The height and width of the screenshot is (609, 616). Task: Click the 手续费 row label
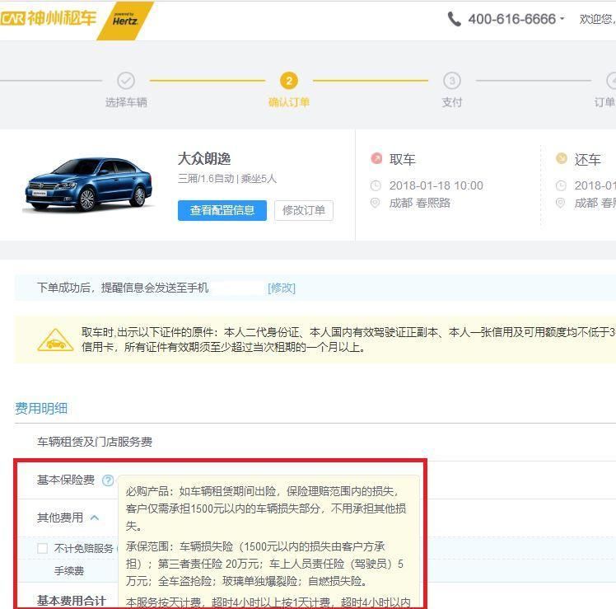[x=69, y=570]
